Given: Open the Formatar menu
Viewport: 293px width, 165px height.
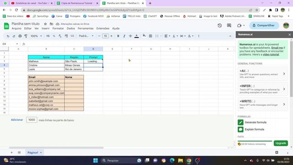Looking at the screenshot, I should (58, 28).
